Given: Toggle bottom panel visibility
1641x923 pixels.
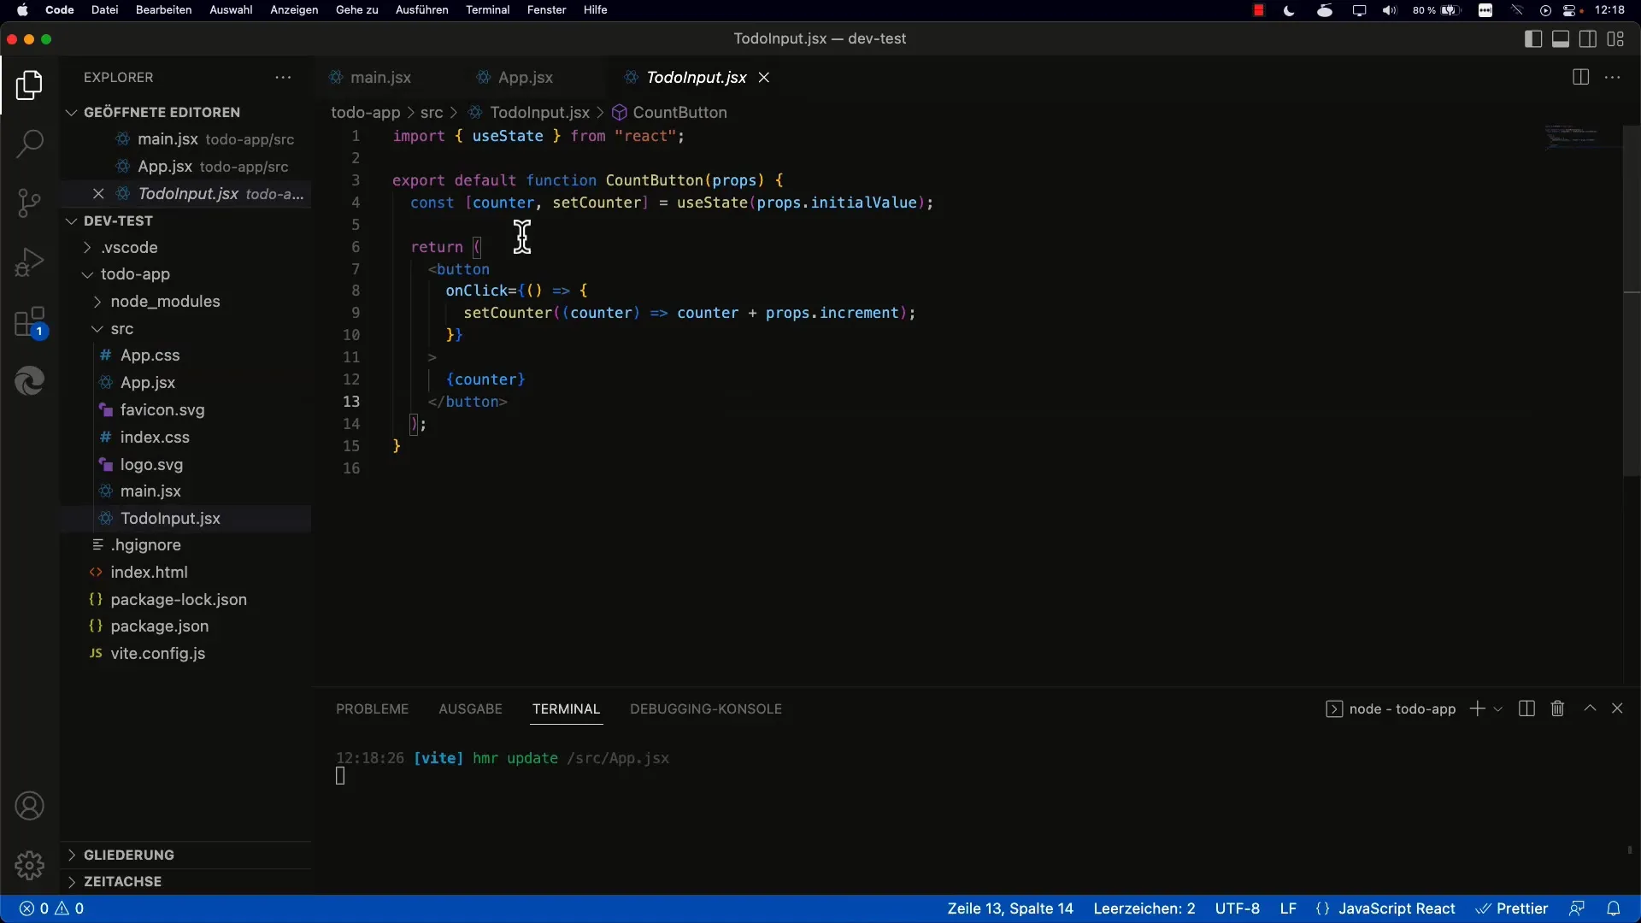Looking at the screenshot, I should (1561, 39).
